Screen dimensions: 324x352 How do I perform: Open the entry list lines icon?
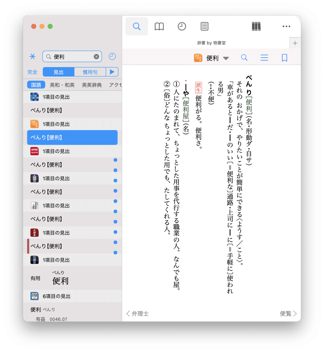pos(264,58)
